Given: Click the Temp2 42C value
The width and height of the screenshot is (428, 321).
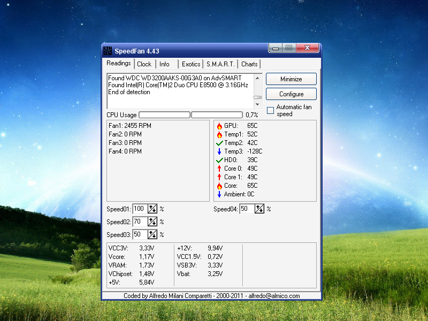Looking at the screenshot, I should [252, 143].
